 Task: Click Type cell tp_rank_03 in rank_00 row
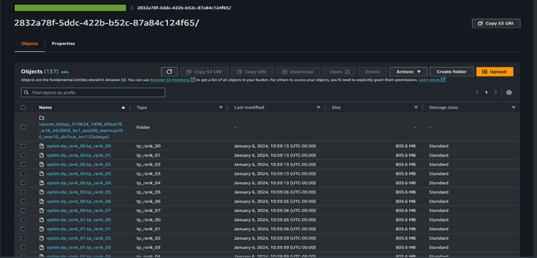click(x=148, y=174)
